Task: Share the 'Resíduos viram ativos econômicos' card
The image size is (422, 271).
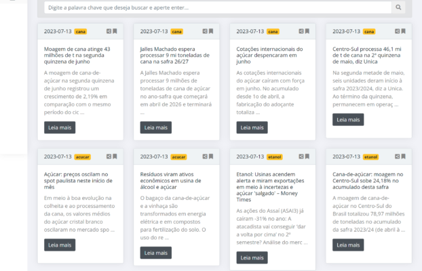Action: point(205,157)
